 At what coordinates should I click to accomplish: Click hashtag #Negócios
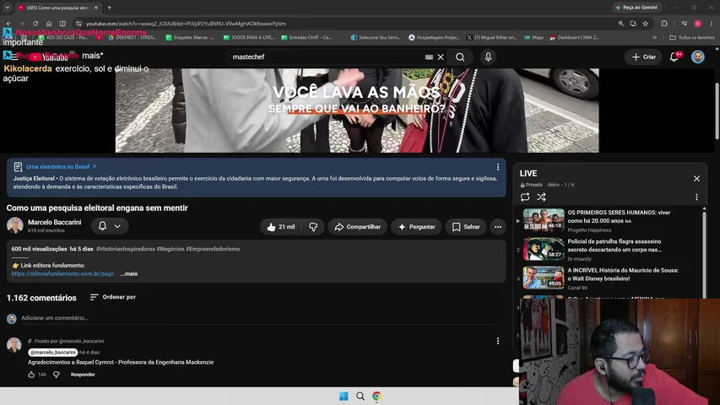click(x=171, y=249)
